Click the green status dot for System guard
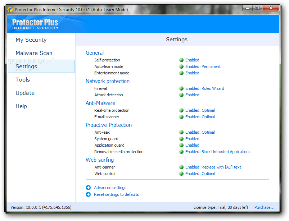 pyautogui.click(x=181, y=139)
